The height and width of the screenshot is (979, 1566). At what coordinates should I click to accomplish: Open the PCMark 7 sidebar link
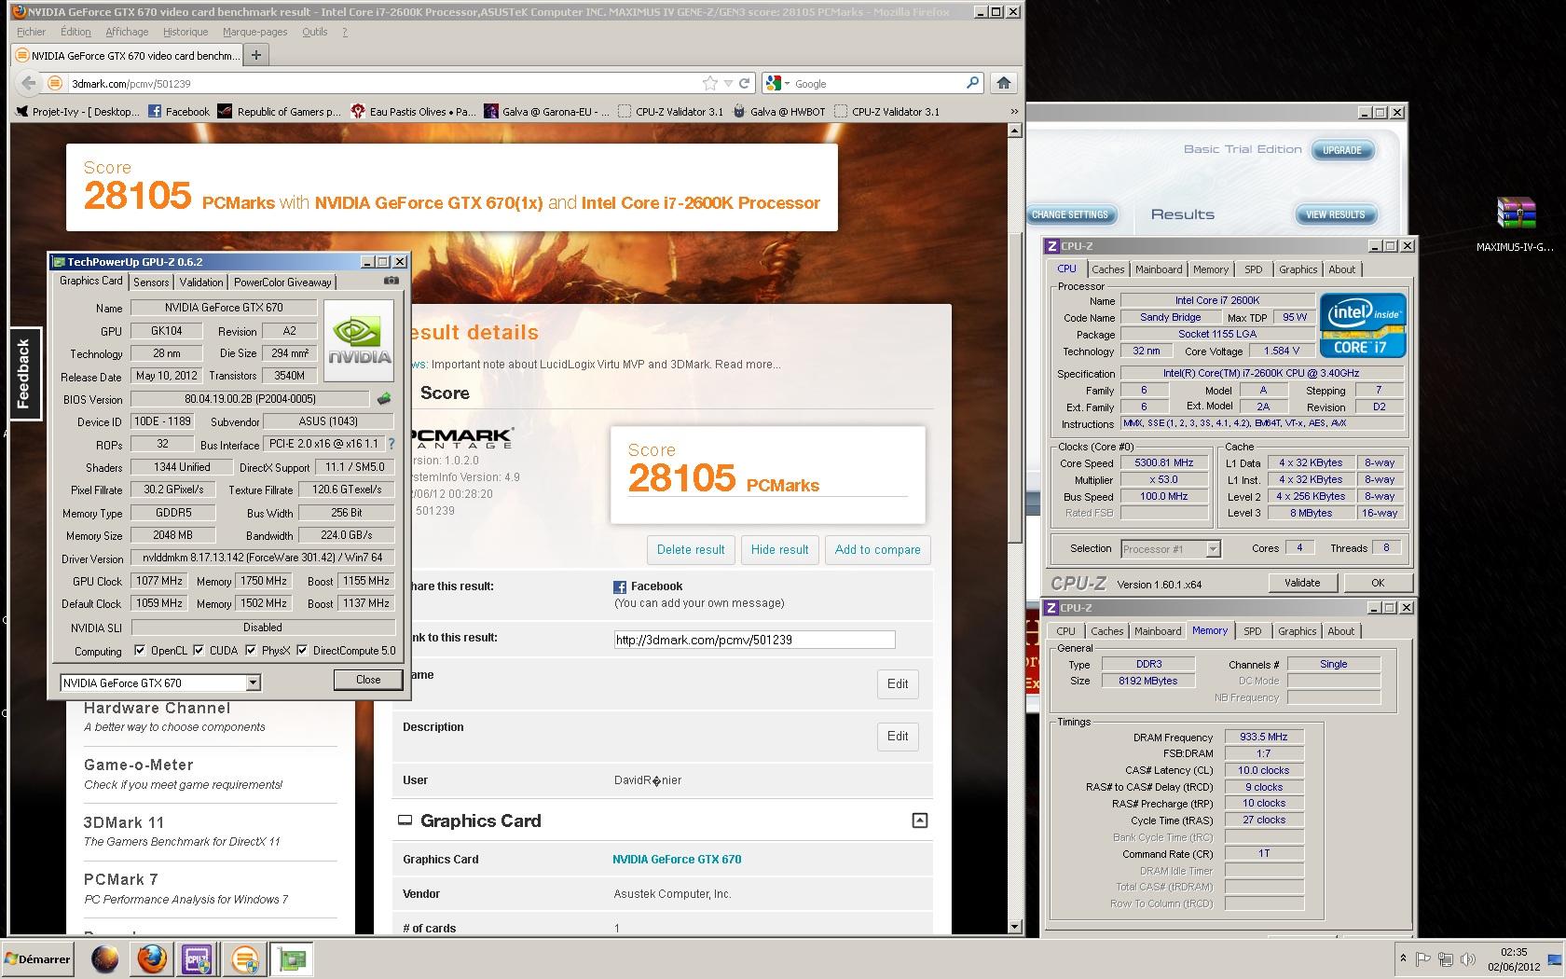121,879
